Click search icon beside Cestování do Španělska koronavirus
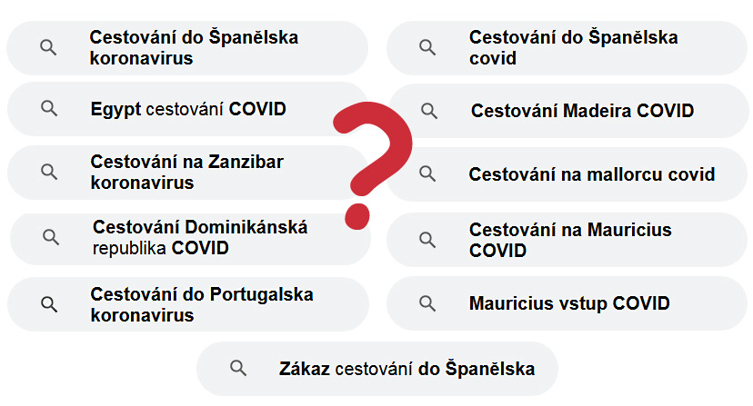This screenshot has width=753, height=406. click(49, 47)
